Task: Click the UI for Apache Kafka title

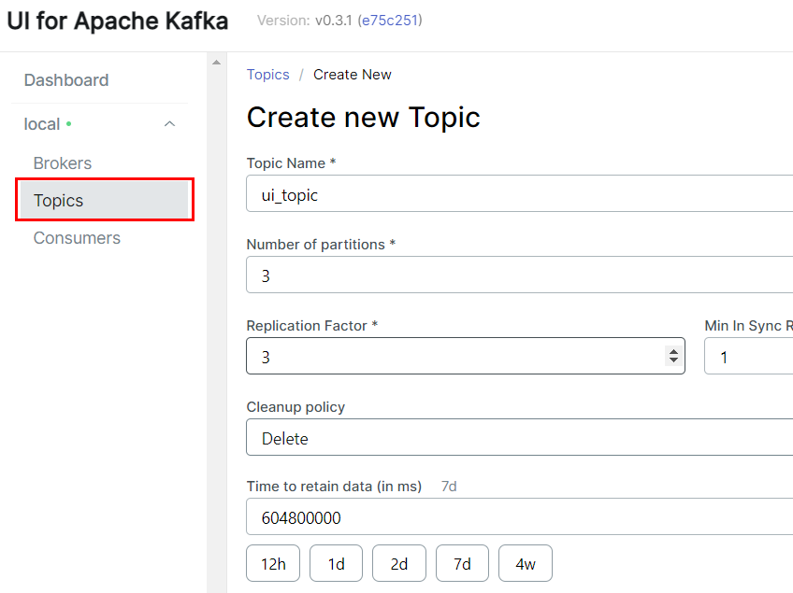Action: tap(117, 21)
